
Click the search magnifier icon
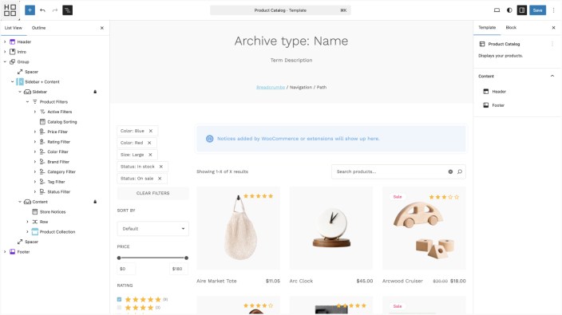click(x=460, y=171)
